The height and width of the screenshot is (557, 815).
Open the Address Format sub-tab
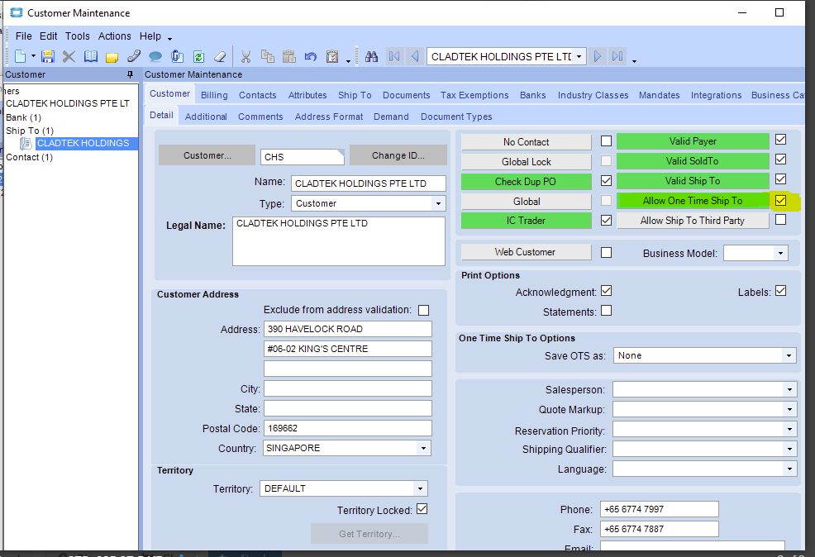(329, 117)
